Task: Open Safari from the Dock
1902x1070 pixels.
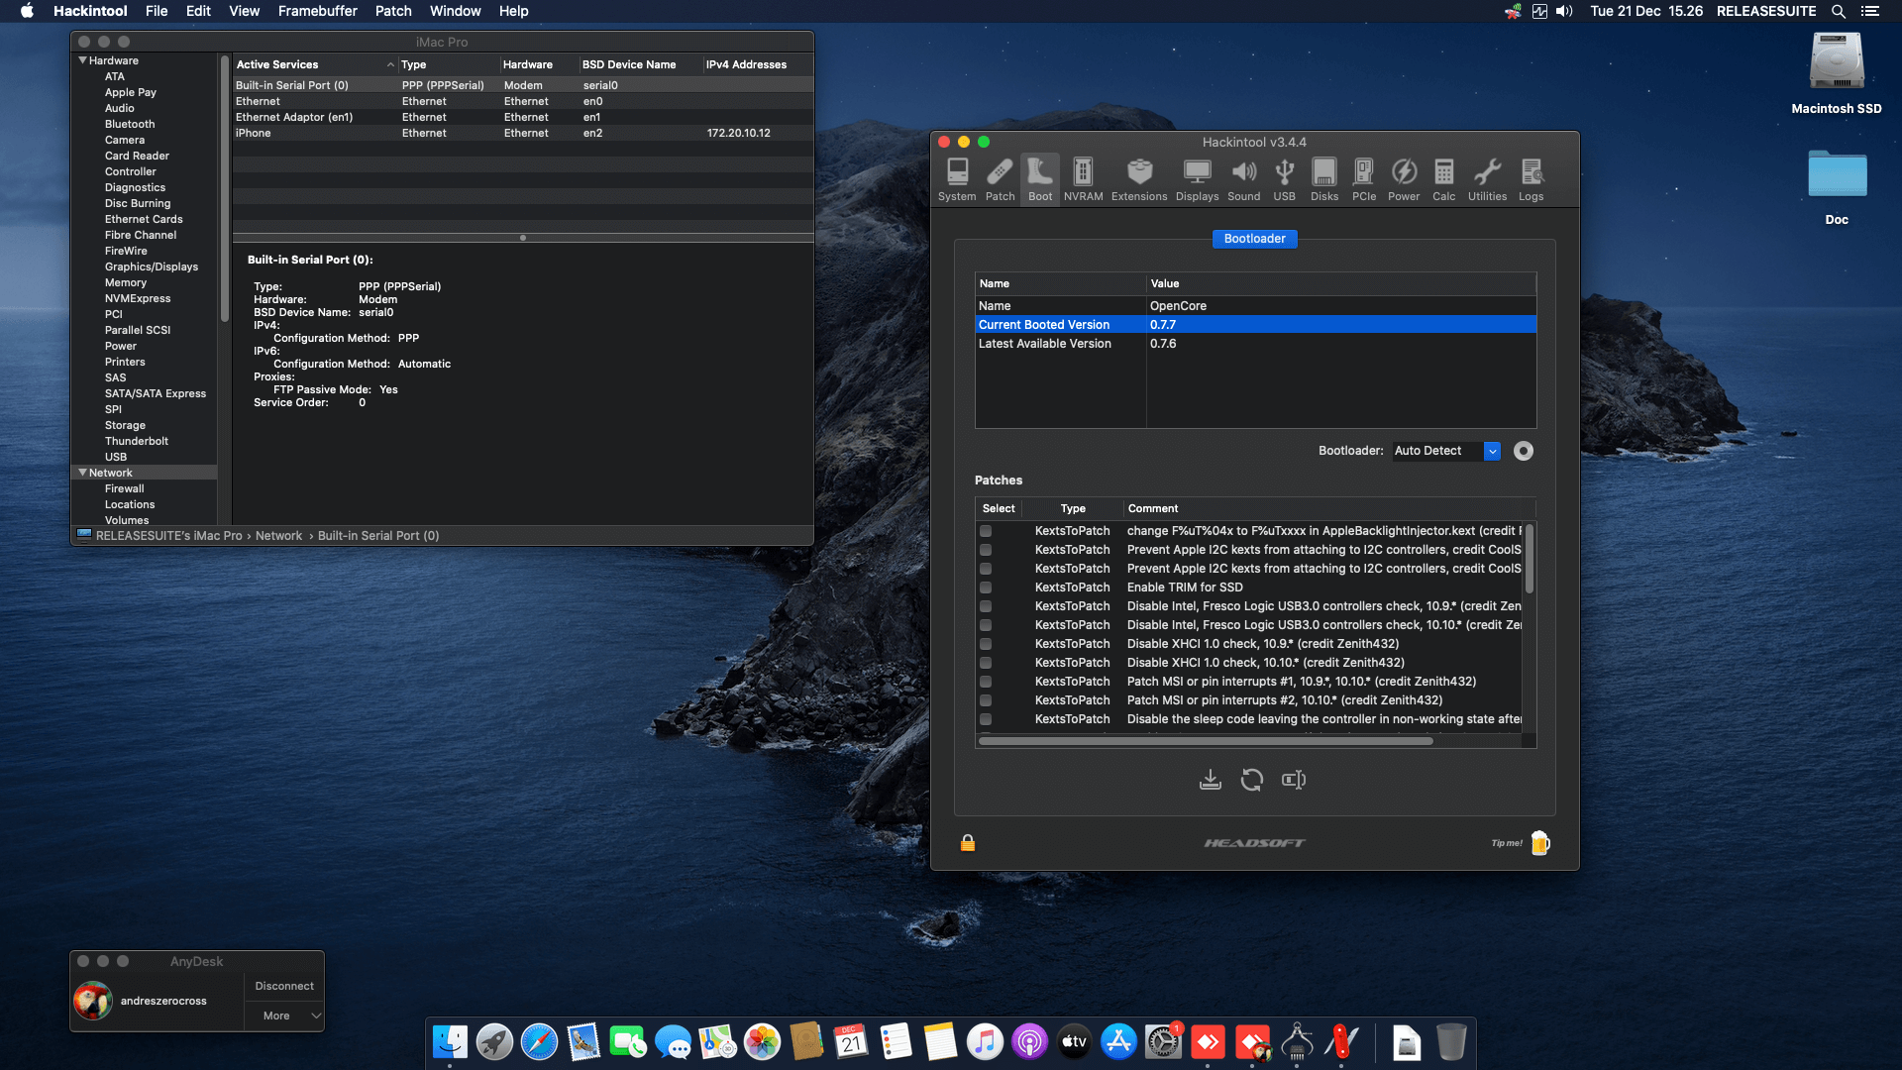Action: (539, 1042)
